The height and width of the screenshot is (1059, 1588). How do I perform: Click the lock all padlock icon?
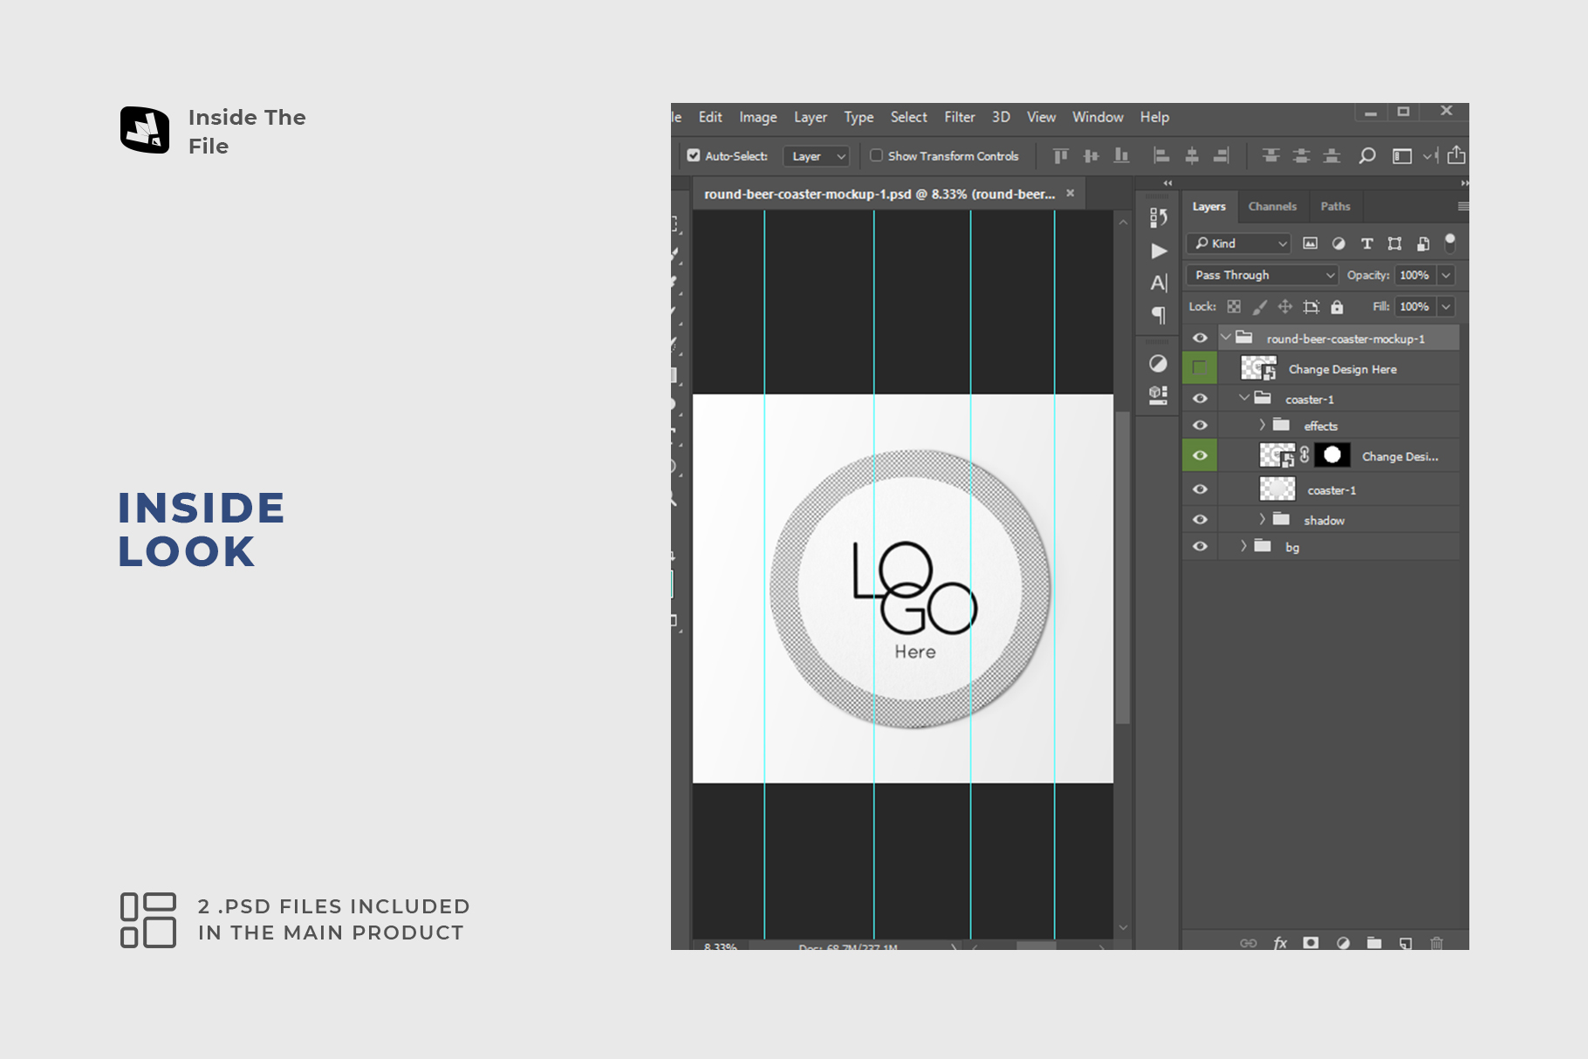[1337, 307]
